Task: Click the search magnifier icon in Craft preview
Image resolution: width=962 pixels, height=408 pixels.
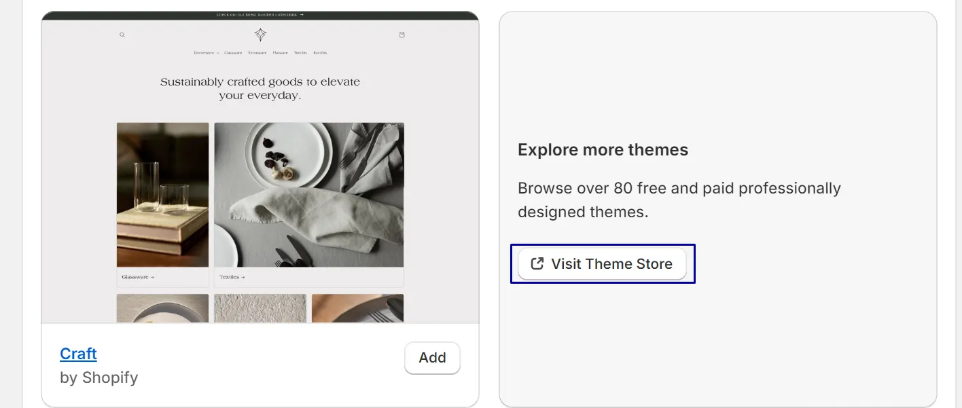Action: click(122, 35)
